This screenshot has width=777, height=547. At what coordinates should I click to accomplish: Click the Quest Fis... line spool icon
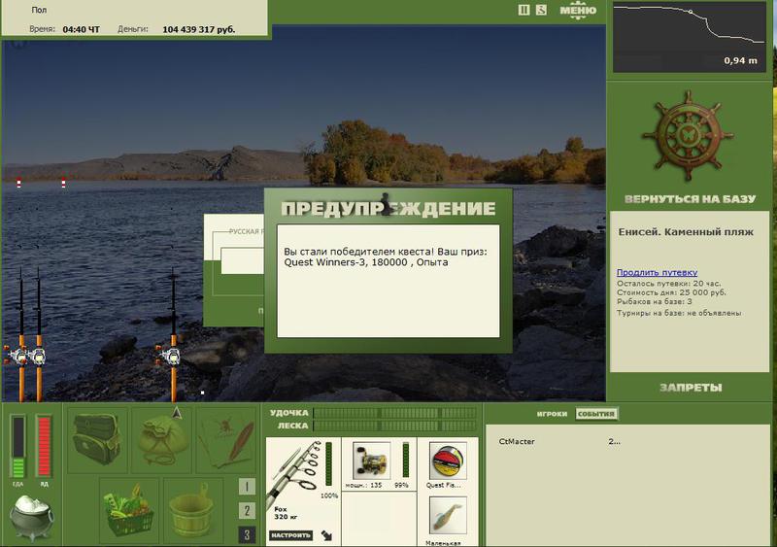click(x=448, y=462)
